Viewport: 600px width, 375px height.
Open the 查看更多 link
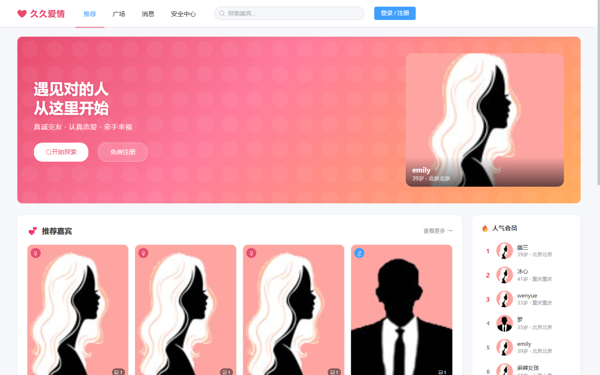pos(437,231)
